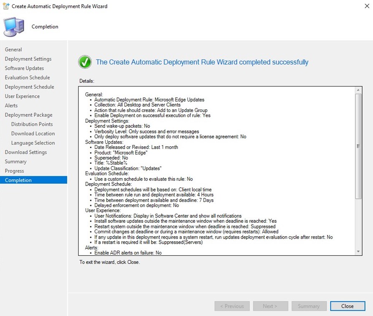Viewport: 373px width, 316px height.
Task: Click 'Verbosity Level' details line
Action: pyautogui.click(x=147, y=131)
